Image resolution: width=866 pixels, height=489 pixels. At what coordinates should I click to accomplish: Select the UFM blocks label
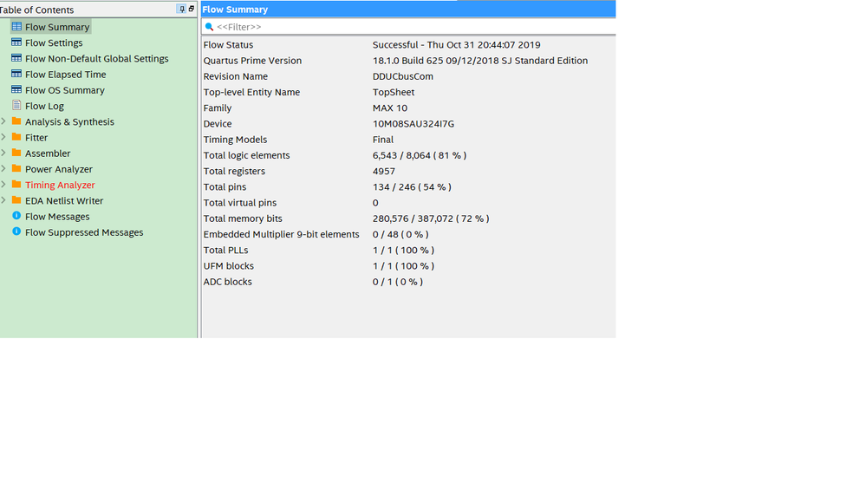(x=228, y=266)
